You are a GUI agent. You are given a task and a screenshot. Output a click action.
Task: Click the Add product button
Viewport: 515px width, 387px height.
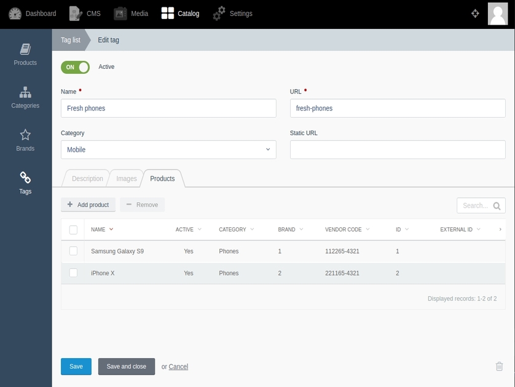pyautogui.click(x=88, y=205)
